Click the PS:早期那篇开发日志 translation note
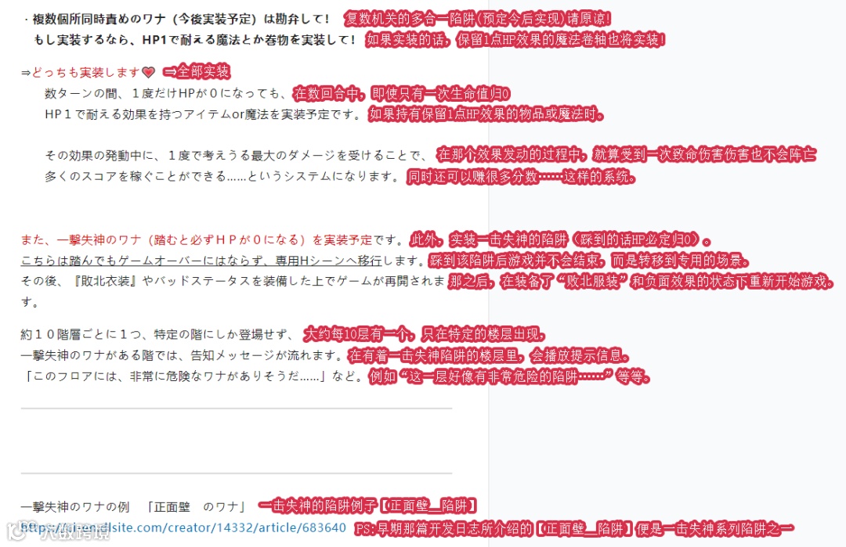The height and width of the screenshot is (547, 846). (x=574, y=529)
